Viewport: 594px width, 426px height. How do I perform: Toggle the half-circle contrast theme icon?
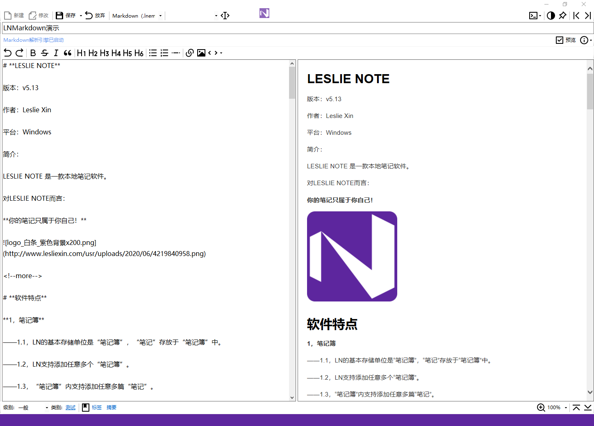click(x=551, y=16)
